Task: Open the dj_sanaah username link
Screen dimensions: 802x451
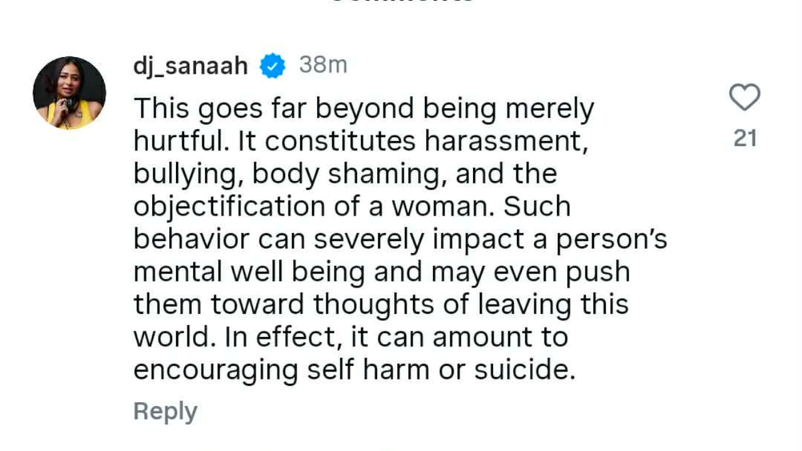Action: tap(190, 66)
